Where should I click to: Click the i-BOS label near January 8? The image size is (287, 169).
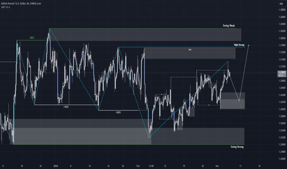66,107
